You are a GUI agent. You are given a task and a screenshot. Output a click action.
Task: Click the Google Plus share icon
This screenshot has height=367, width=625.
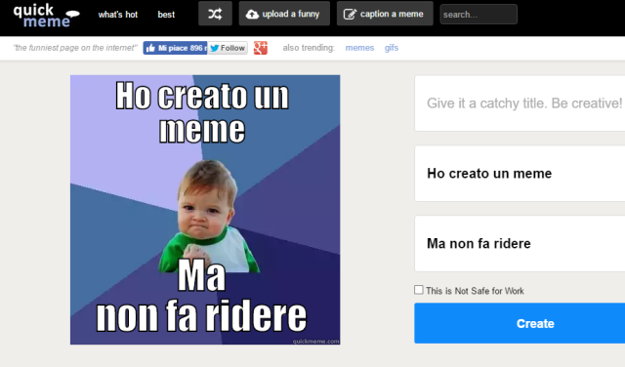pyautogui.click(x=261, y=48)
